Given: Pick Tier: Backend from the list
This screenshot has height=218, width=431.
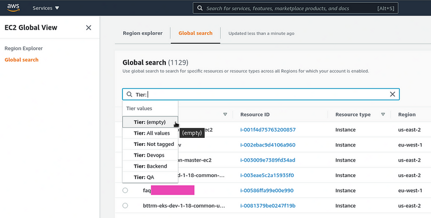Looking at the screenshot, I should pyautogui.click(x=150, y=166).
